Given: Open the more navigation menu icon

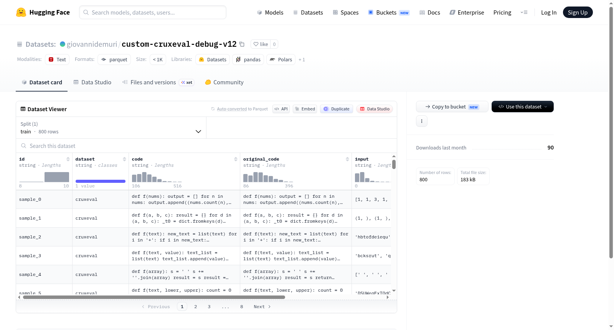Looking at the screenshot, I should [x=524, y=12].
